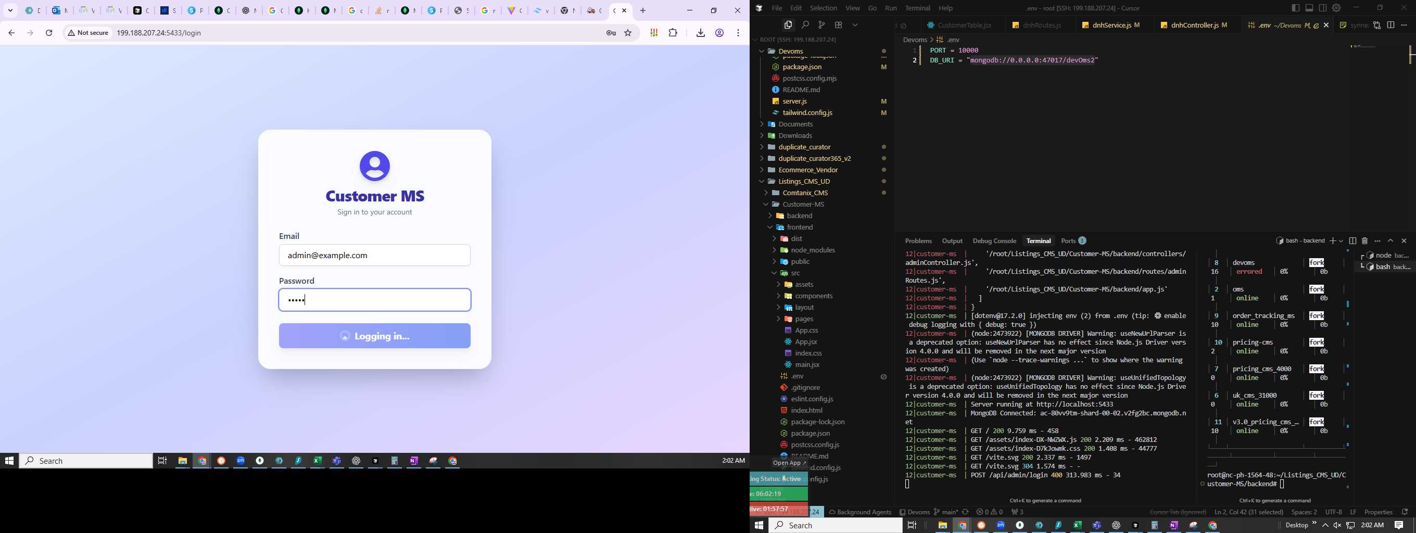The image size is (1416, 533).
Task: Click the Windows Start button in right taskbar
Action: (759, 525)
